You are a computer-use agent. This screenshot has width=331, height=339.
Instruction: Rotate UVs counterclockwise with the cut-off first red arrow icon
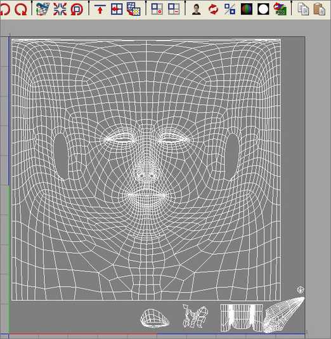4,10
